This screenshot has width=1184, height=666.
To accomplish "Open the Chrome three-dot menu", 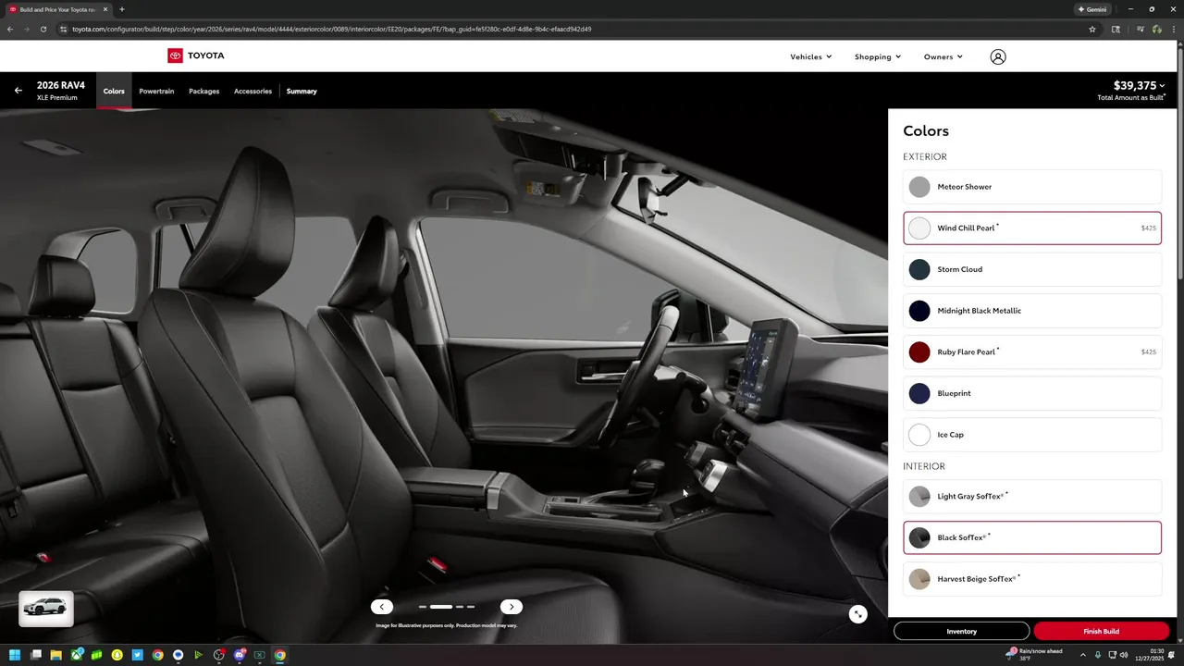I will pos(1174,29).
